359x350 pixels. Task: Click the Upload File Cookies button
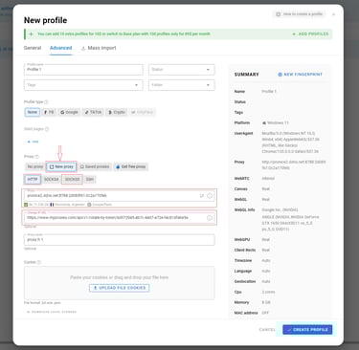120,288
